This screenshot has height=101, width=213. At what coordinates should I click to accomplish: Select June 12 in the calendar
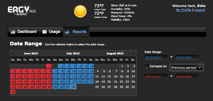coord(31,77)
